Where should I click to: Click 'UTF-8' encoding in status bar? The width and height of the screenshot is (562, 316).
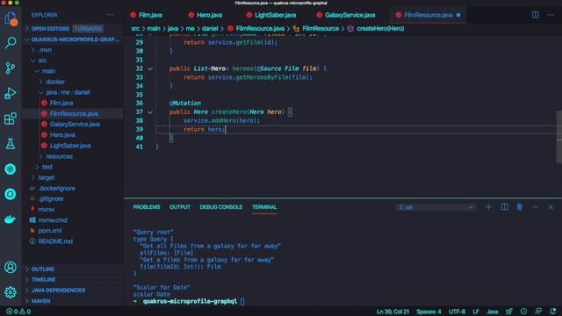(457, 312)
